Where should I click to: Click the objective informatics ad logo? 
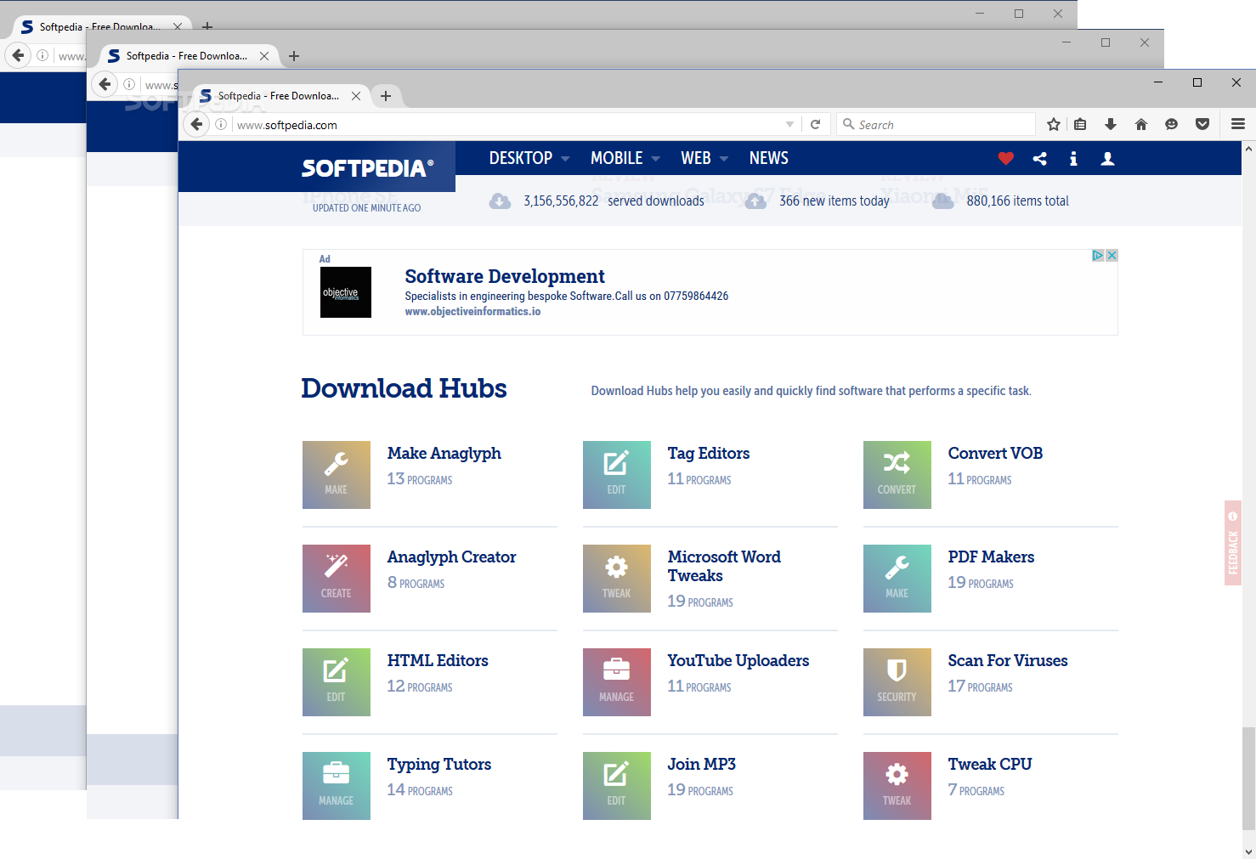pos(346,292)
